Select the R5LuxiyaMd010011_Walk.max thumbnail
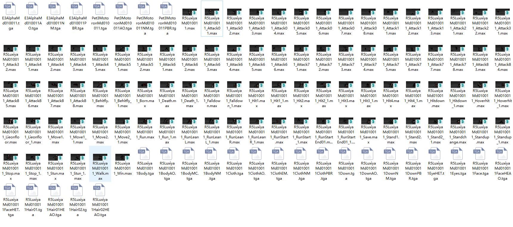The height and width of the screenshot is (227, 513). [x=100, y=157]
